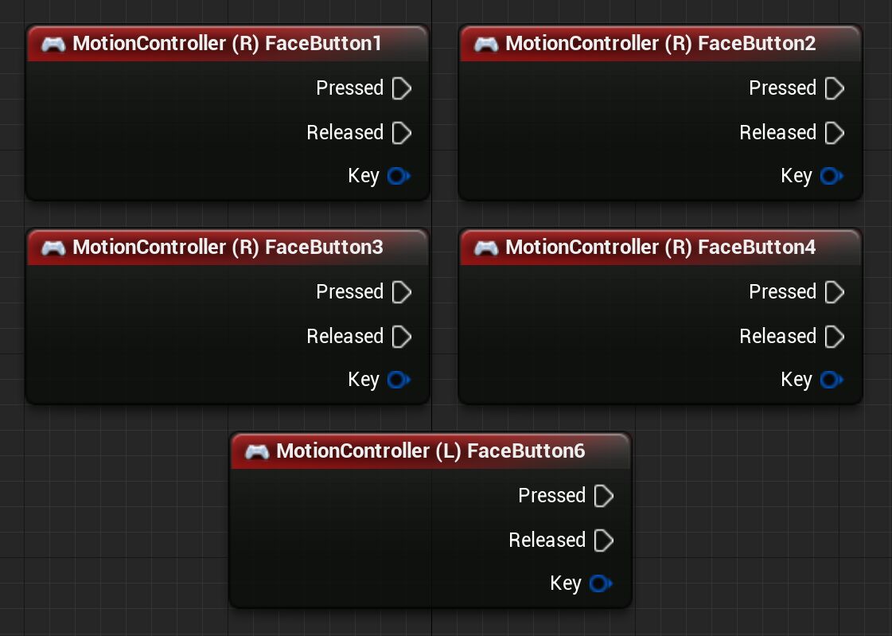Select the MotionController (L) FaceButton6 node header
Image resolution: width=892 pixels, height=636 pixels.
point(430,451)
